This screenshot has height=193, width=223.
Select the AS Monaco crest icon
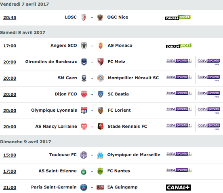click(101, 46)
